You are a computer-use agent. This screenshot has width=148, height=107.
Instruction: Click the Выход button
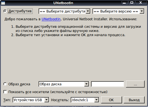click(134, 100)
